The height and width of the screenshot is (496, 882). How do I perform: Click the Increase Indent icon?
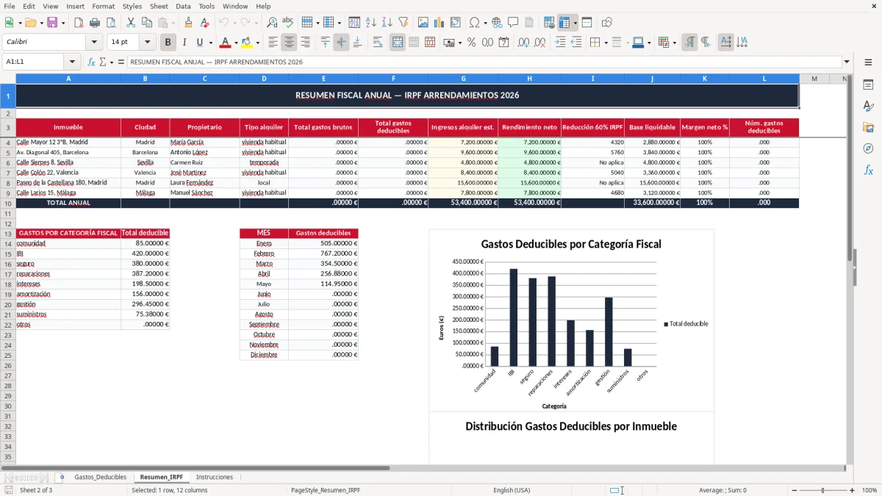point(560,43)
